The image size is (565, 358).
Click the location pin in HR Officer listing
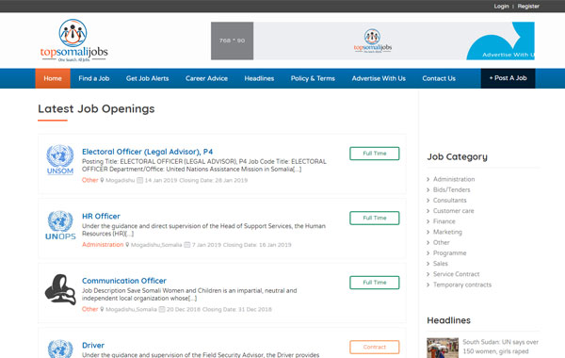(127, 244)
